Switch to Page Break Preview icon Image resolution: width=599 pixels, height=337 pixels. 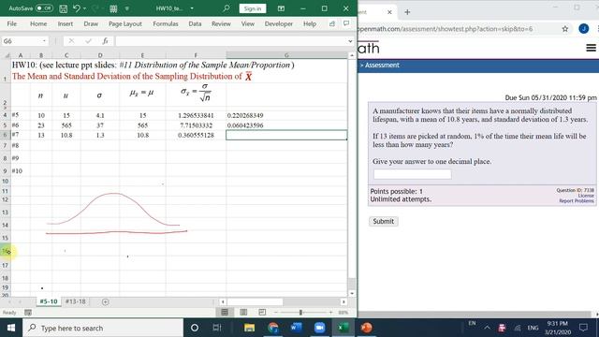[x=262, y=313]
